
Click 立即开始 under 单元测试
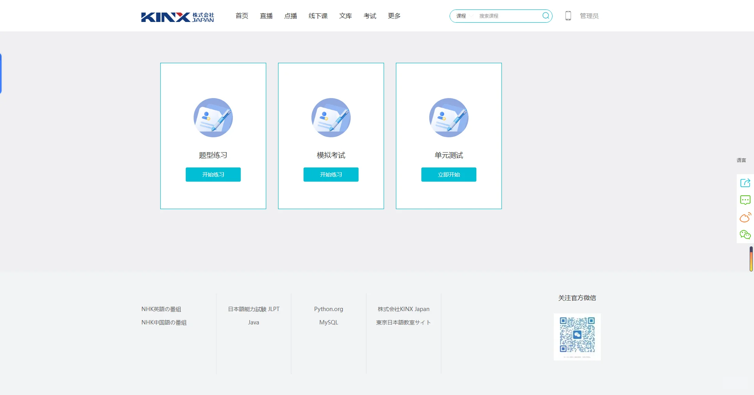tap(448, 175)
